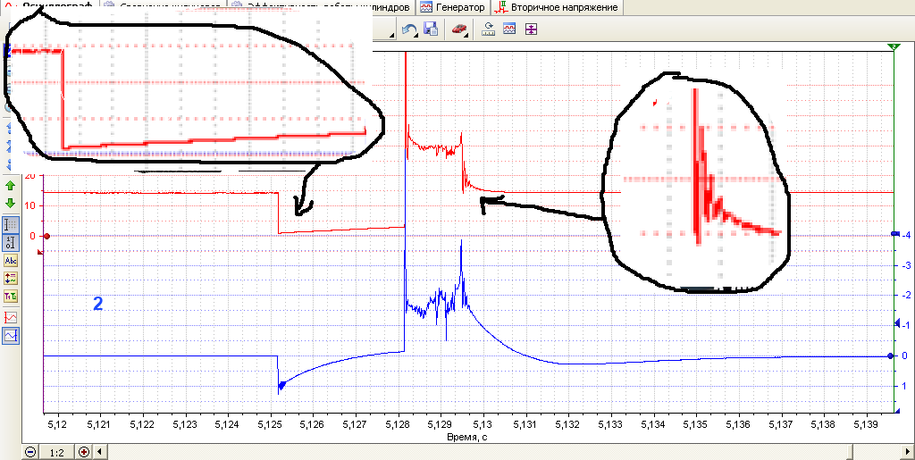Toggle the blue waveform channel button
The width and height of the screenshot is (915, 460).
(x=11, y=336)
